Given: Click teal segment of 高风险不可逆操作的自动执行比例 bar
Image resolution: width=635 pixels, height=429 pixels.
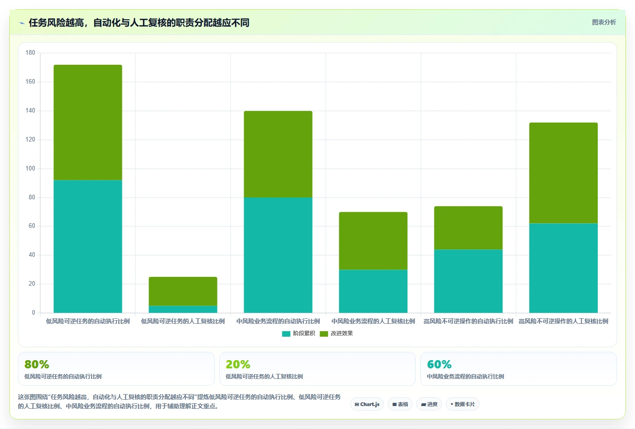Looking at the screenshot, I should click(469, 281).
